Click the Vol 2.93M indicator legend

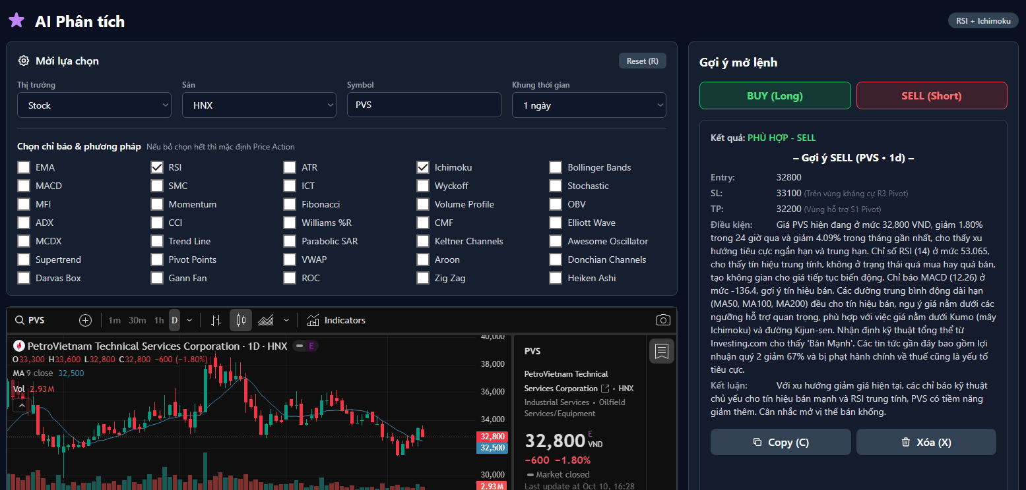(x=34, y=389)
